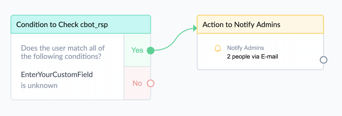Click the light green Yes branch panel
This screenshot has width=342, height=116.
click(137, 50)
